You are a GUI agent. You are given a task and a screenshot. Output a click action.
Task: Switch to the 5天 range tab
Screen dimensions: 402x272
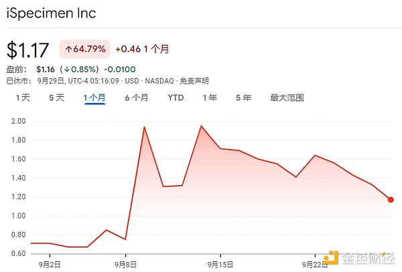pos(56,98)
